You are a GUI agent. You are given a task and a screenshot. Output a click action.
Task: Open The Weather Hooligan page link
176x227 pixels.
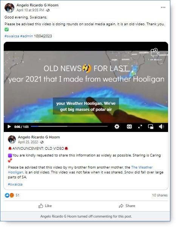(x=80, y=170)
